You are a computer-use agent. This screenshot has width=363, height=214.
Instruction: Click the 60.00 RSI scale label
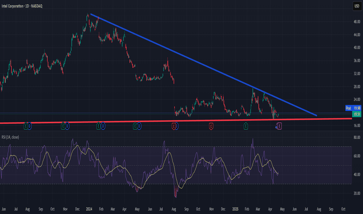pyautogui.click(x=357, y=156)
